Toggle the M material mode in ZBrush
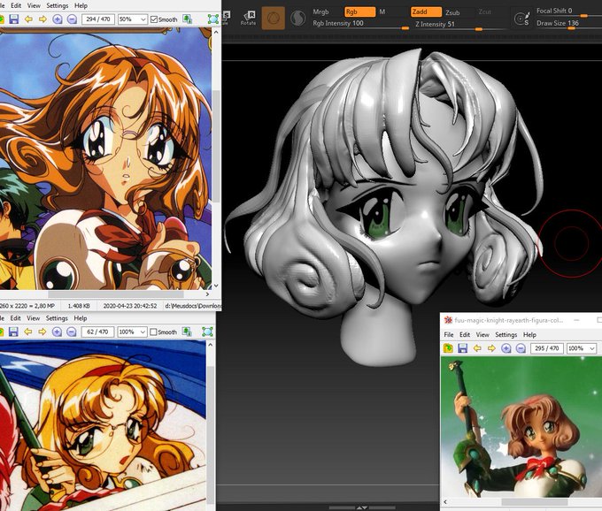This screenshot has height=511, width=602. (x=382, y=11)
